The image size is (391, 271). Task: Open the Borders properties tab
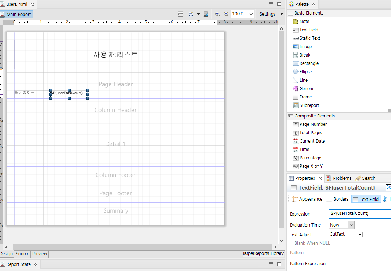(x=337, y=199)
